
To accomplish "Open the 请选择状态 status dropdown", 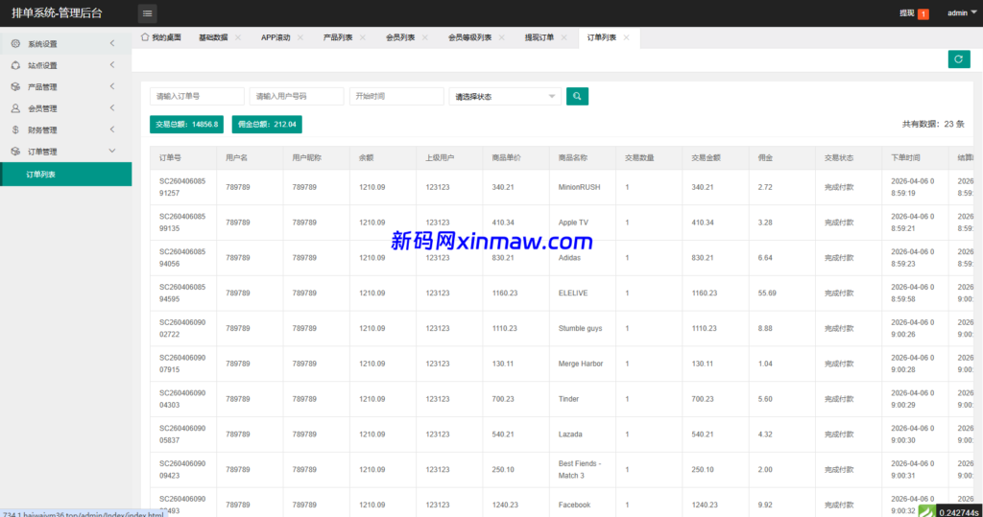I will [x=505, y=97].
